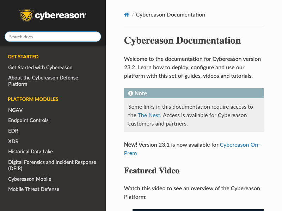The image size is (282, 211).
Task: Follow The Nest link in note
Action: click(149, 115)
